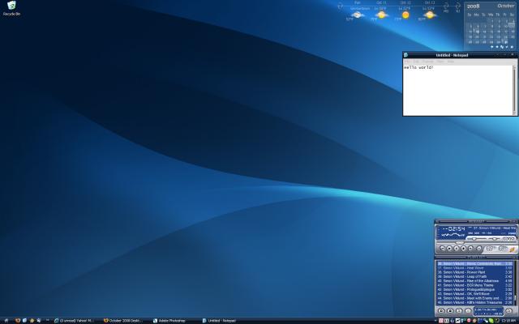519x324 pixels.
Task: Open the Recycle Bin desktop icon
Action: pyautogui.click(x=11, y=8)
